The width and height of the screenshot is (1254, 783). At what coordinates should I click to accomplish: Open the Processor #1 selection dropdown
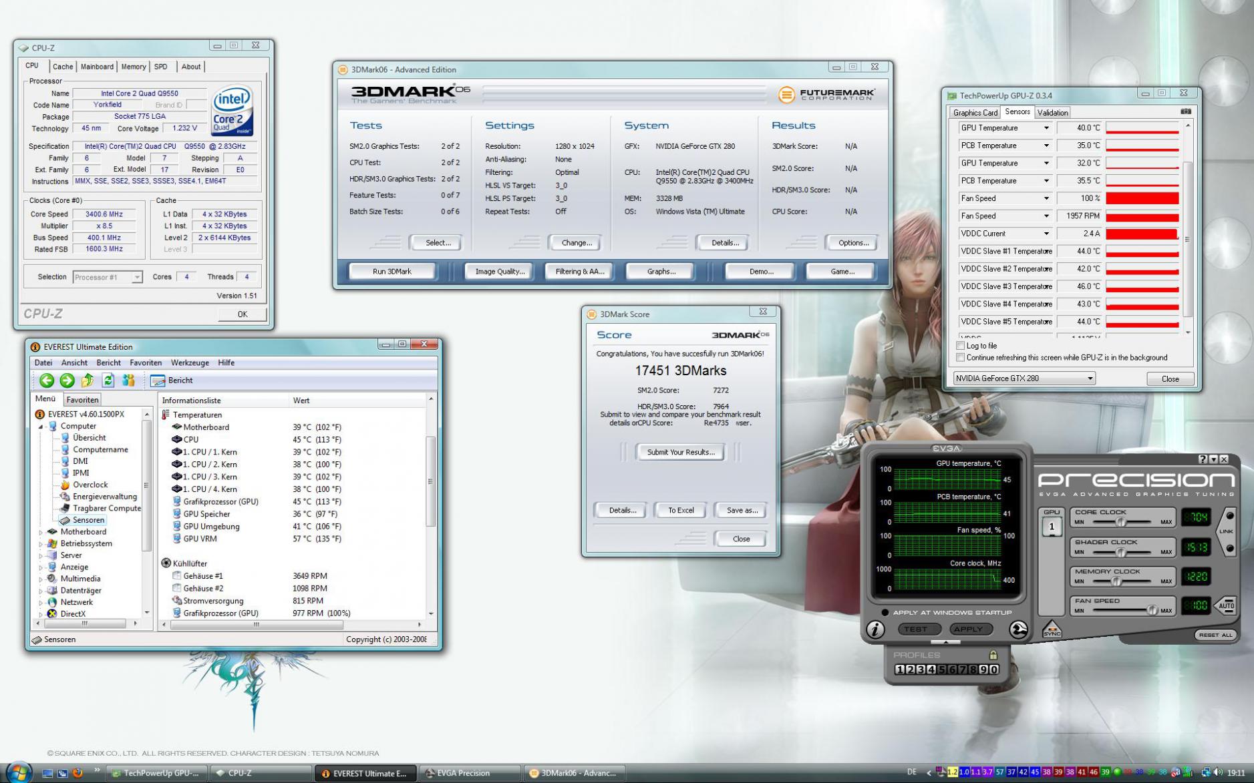click(107, 277)
